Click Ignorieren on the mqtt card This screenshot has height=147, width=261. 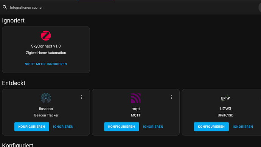pos(153,127)
